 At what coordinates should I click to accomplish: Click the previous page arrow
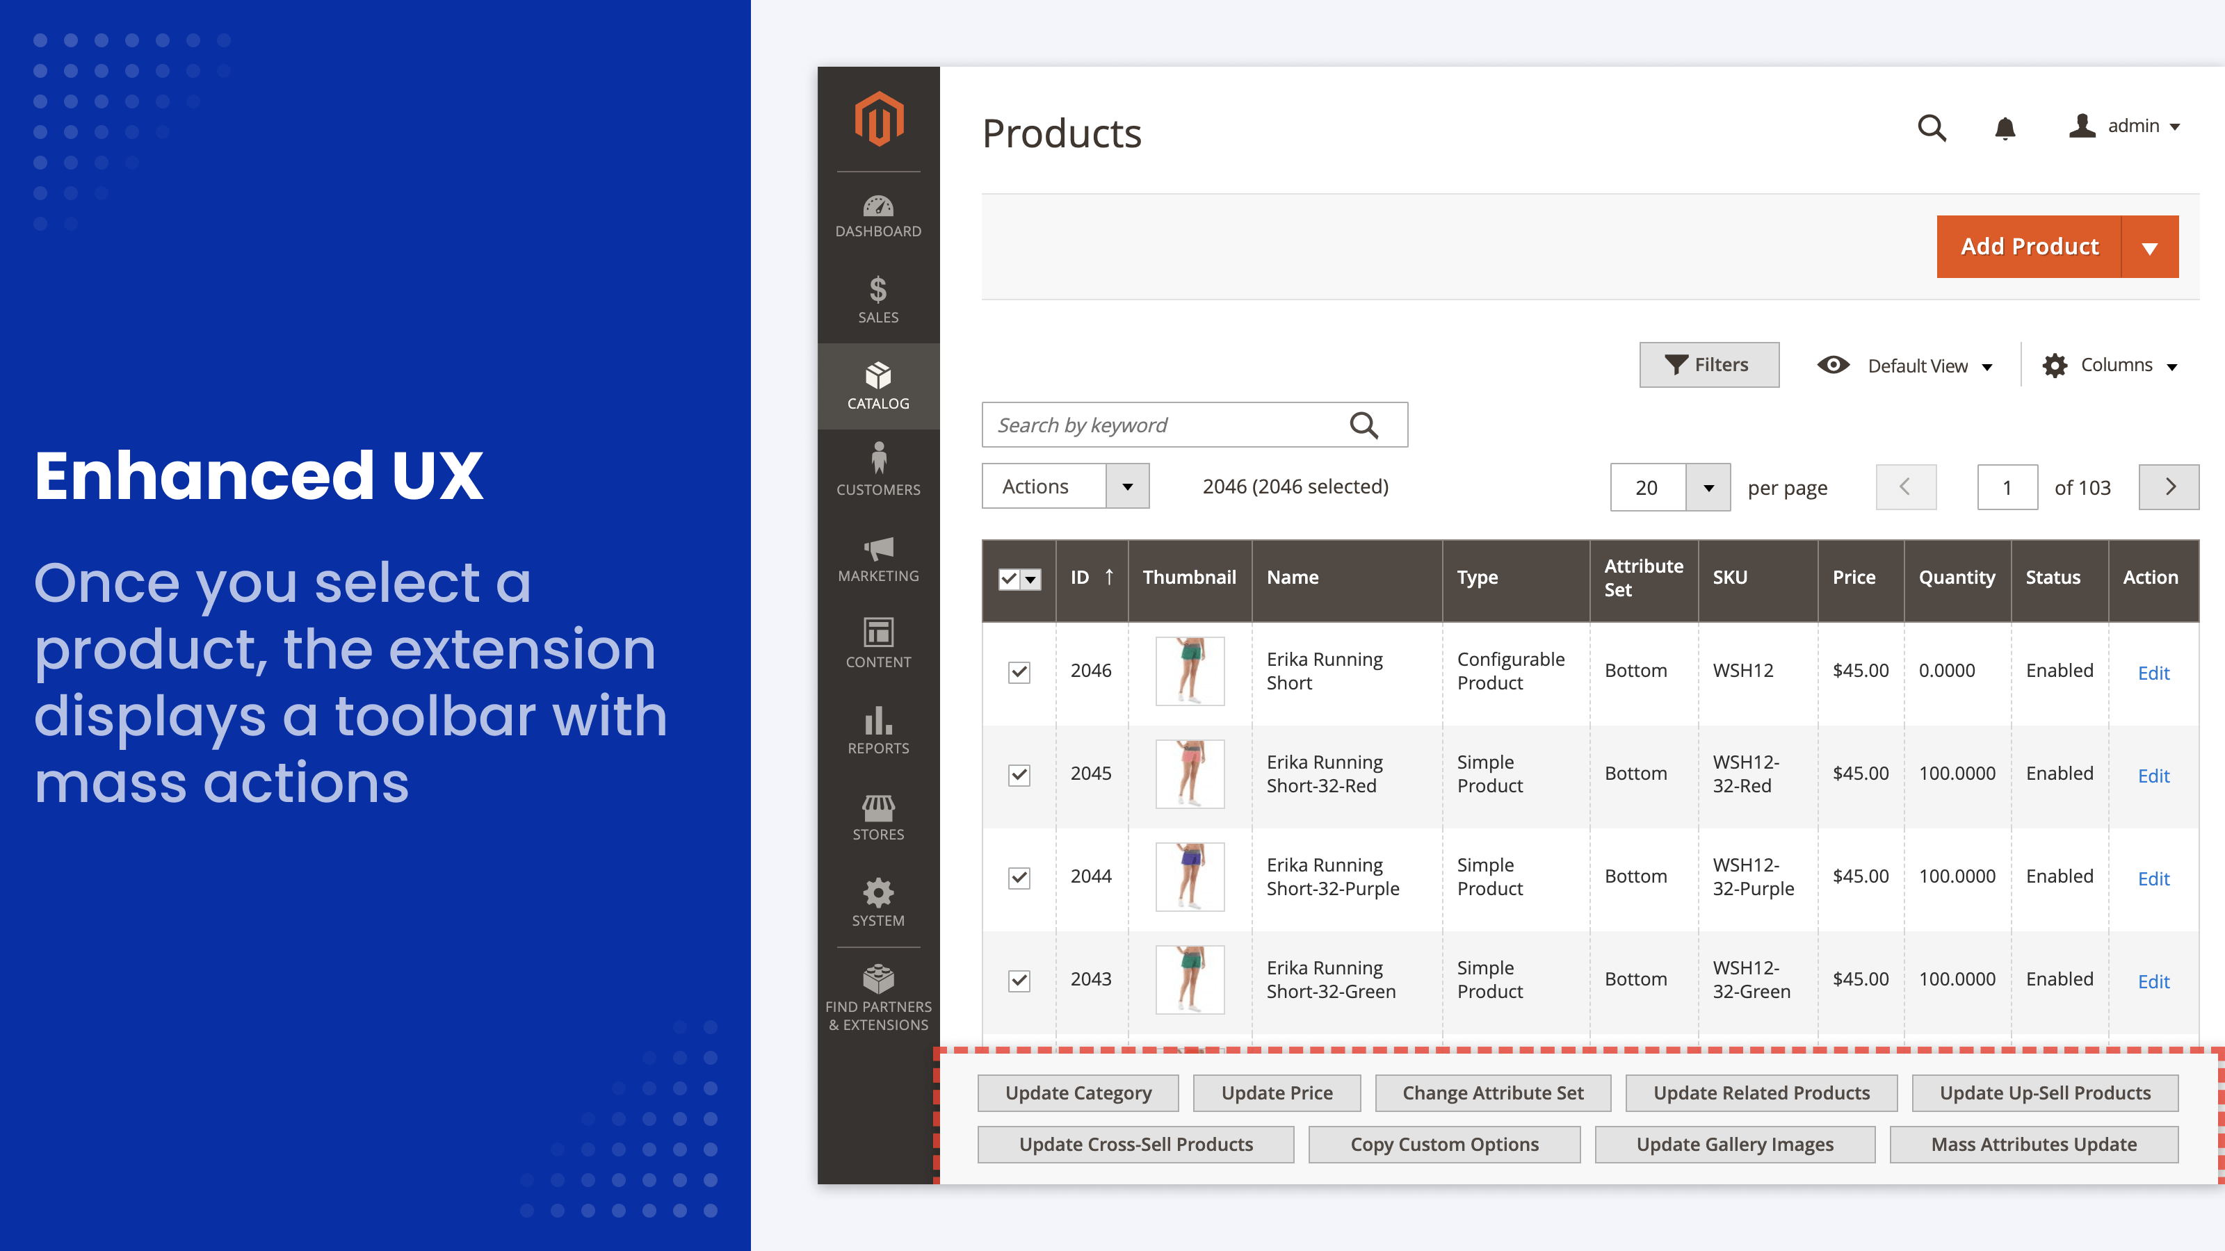pyautogui.click(x=1907, y=487)
